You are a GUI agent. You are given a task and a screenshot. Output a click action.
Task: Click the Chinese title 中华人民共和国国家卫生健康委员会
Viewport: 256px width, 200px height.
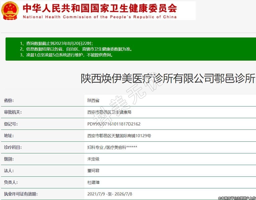(x=100, y=8)
